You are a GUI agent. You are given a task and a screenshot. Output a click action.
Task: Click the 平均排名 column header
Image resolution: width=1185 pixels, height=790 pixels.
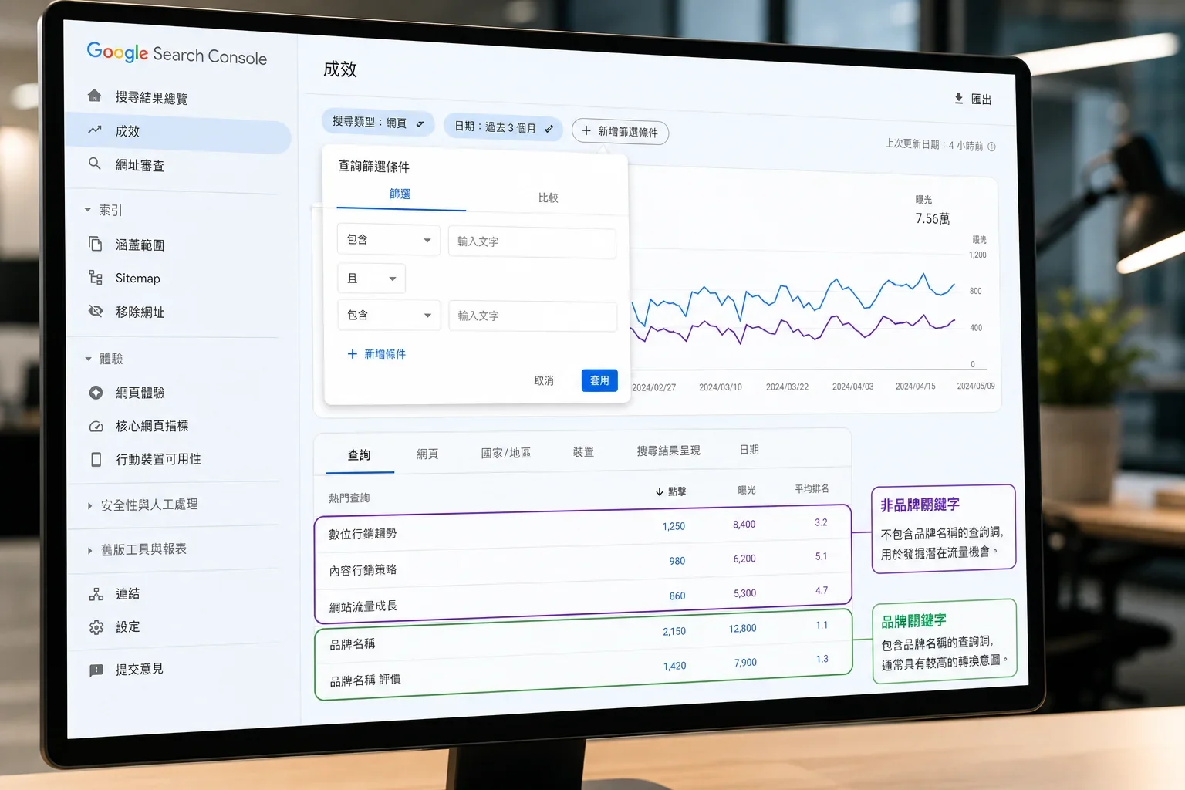pyautogui.click(x=812, y=488)
